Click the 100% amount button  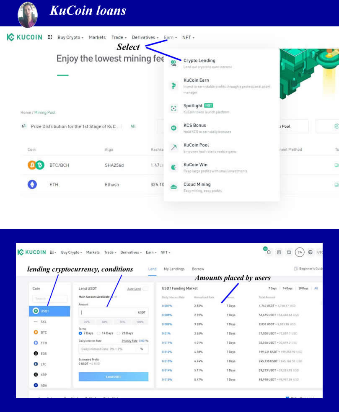pyautogui.click(x=140, y=322)
